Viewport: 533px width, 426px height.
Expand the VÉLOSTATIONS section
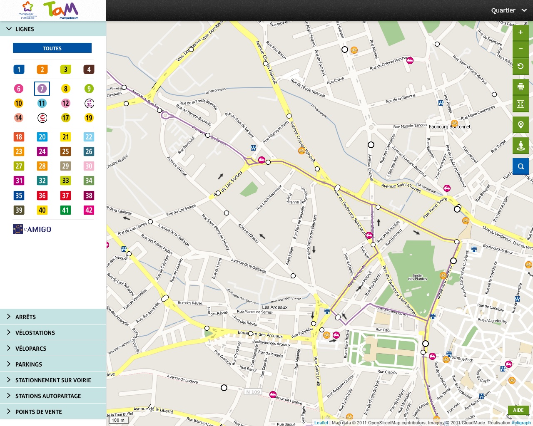point(35,333)
